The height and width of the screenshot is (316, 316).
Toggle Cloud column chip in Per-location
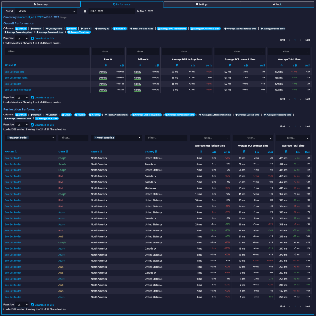click(x=66, y=115)
